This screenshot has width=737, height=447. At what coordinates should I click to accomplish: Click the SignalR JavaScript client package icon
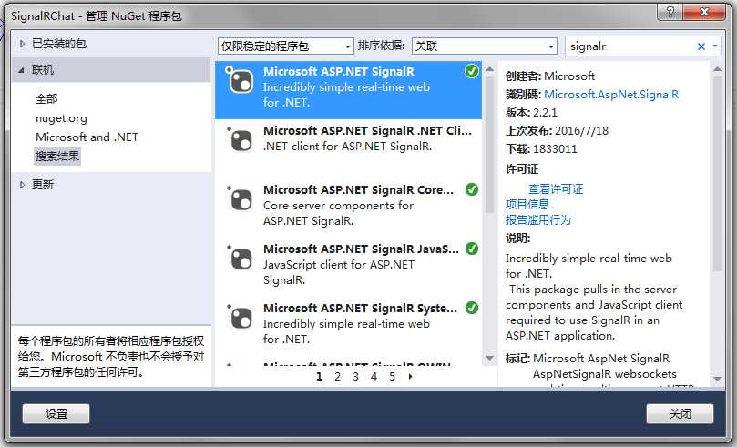241,258
